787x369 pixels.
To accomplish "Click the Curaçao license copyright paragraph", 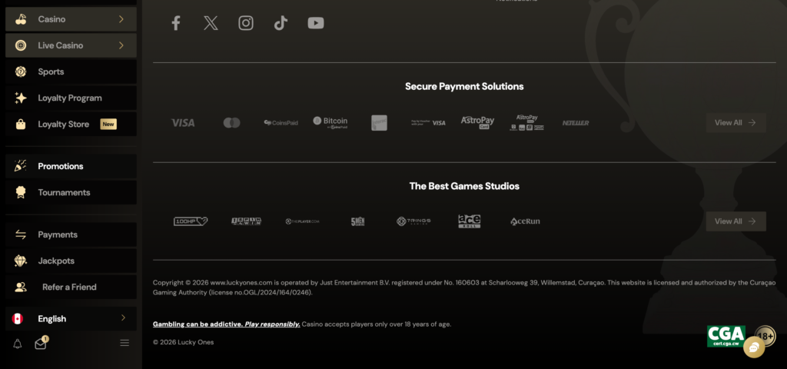I will click(x=464, y=288).
